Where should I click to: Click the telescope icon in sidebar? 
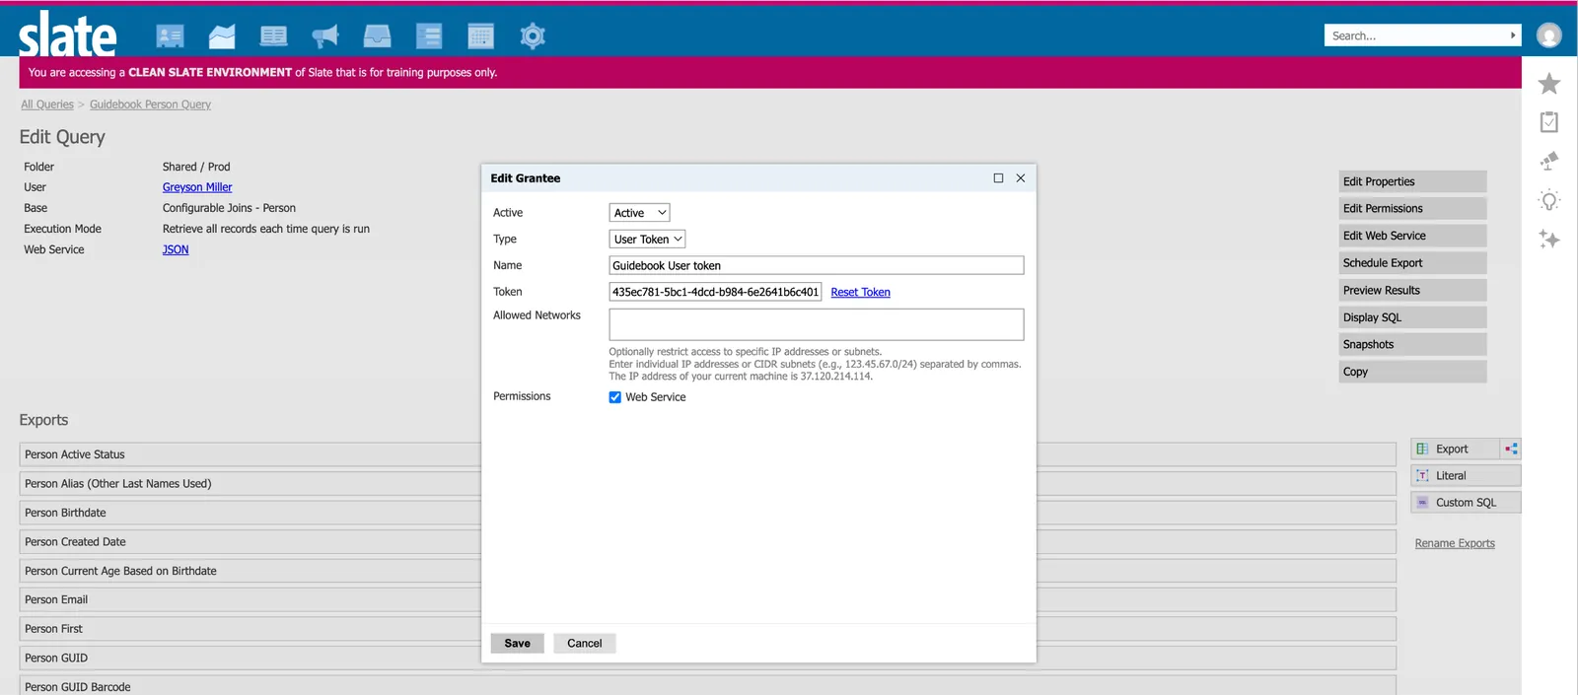point(1549,161)
